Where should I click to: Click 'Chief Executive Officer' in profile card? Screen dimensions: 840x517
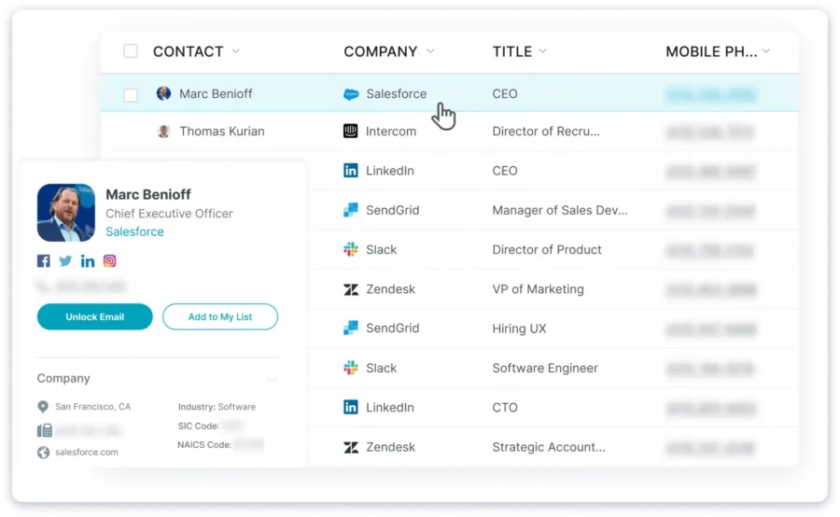169,213
